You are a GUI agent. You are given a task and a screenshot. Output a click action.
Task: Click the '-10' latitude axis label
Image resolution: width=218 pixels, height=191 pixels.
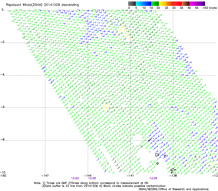coord(3,172)
